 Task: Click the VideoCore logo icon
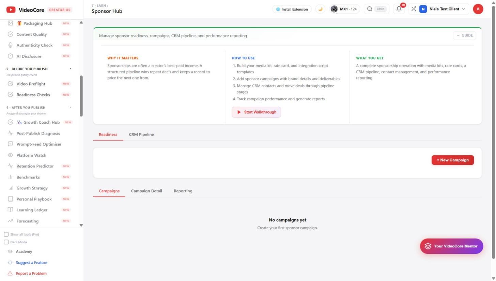tap(11, 10)
